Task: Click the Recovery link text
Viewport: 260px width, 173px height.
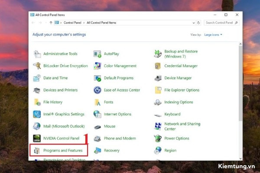Action: pos(112,151)
